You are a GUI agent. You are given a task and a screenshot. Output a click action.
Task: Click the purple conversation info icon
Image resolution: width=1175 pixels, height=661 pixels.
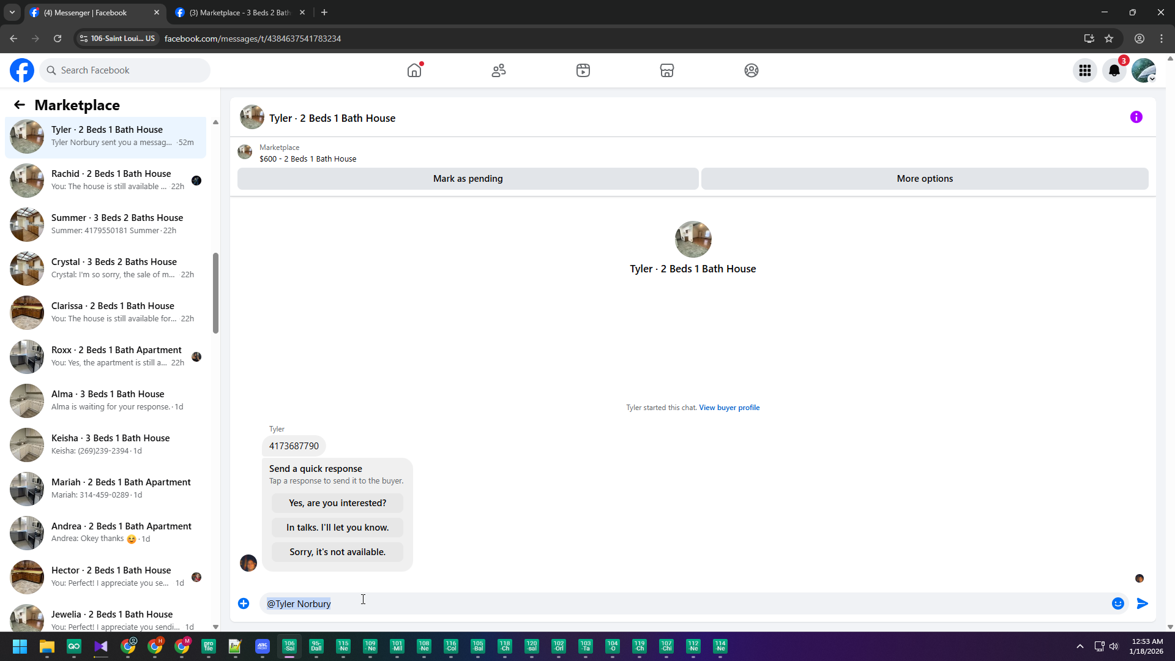(x=1136, y=117)
